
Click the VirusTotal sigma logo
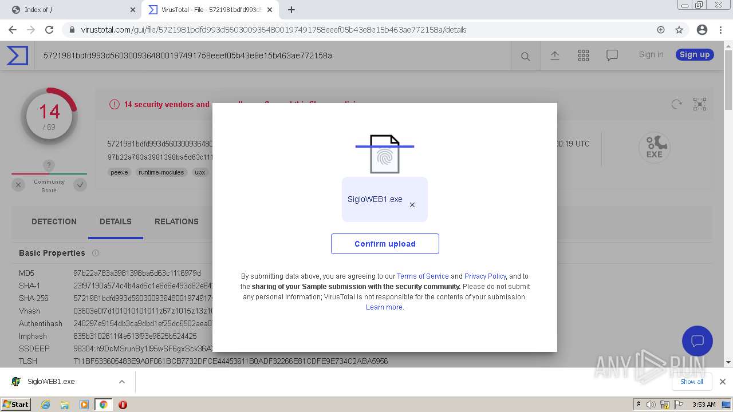[x=17, y=56]
